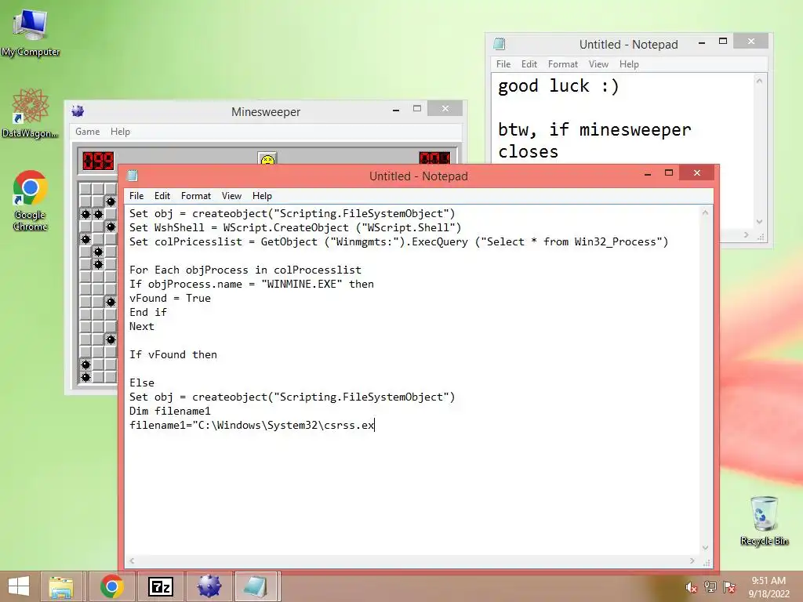This screenshot has height=602, width=803.
Task: Open View menu in front Notepad
Action: click(x=231, y=196)
